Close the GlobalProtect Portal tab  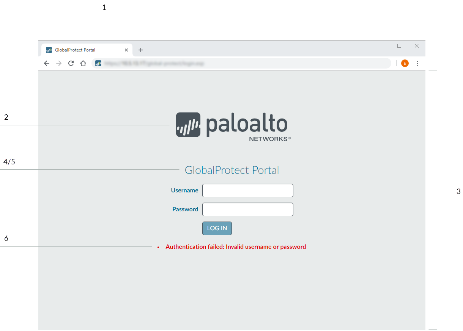pos(126,50)
